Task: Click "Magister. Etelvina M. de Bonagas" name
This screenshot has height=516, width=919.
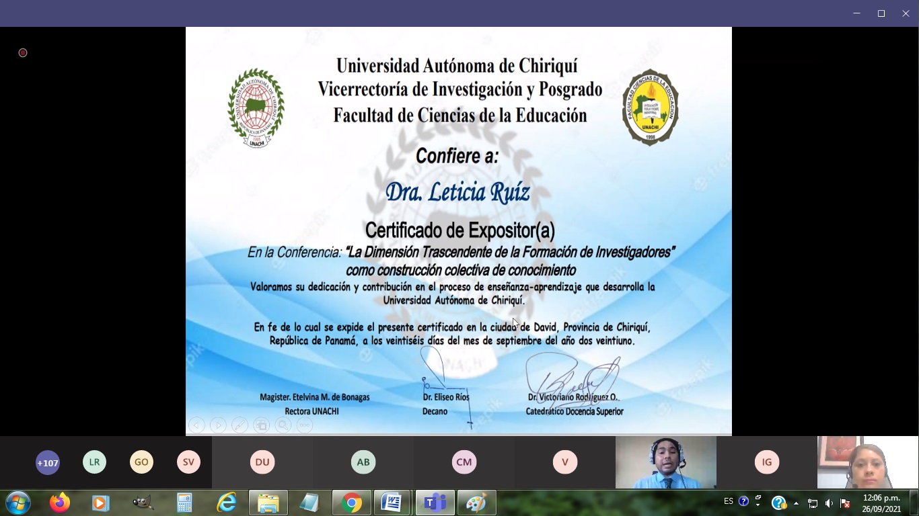Action: (315, 397)
